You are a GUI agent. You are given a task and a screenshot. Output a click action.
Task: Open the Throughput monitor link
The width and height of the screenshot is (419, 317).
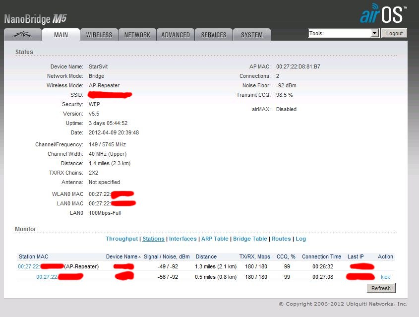(121, 239)
